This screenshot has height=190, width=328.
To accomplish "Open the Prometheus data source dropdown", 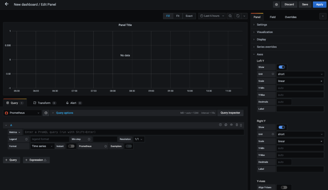I will coord(22,113).
